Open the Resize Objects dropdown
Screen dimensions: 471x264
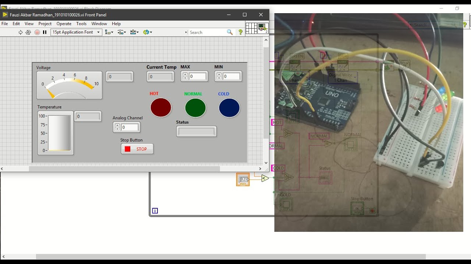pos(134,32)
